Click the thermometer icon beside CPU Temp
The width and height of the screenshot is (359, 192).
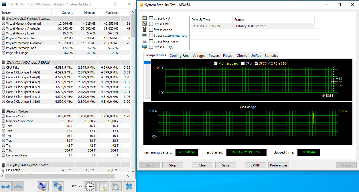coord(3,170)
